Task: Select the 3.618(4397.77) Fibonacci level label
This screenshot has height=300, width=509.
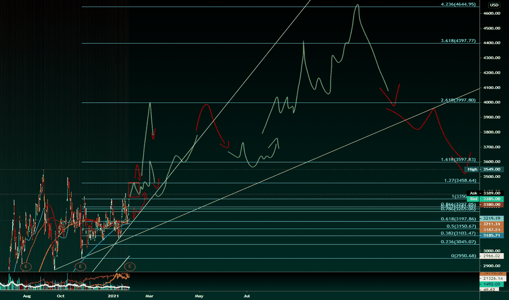Action: tap(458, 41)
